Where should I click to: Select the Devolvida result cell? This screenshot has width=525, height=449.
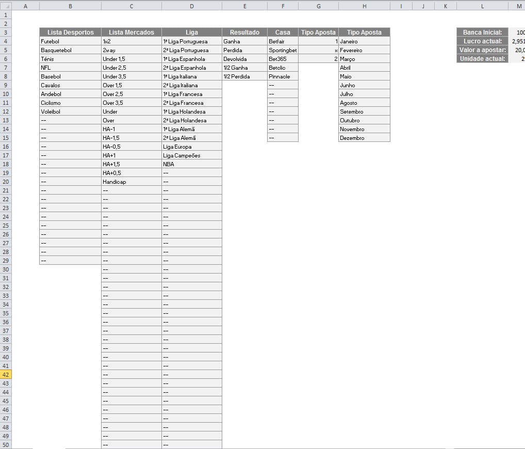click(x=244, y=59)
